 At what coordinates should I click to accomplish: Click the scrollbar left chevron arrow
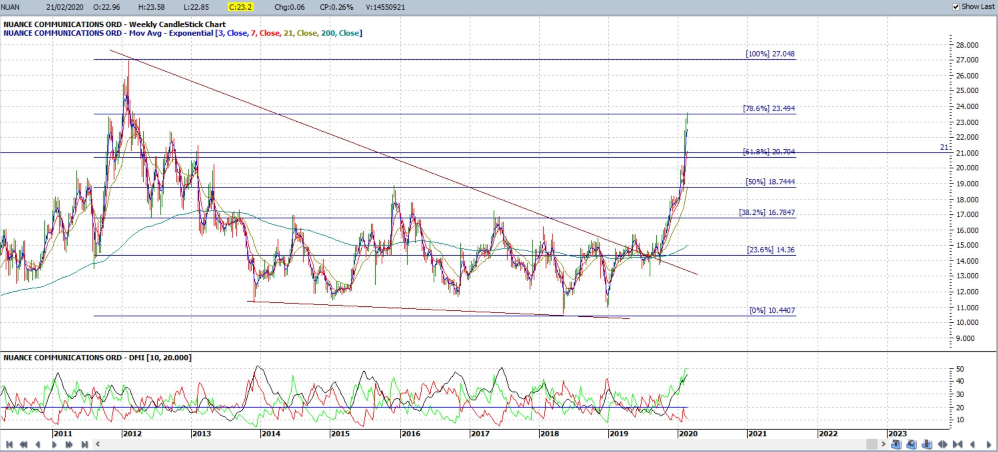click(98, 444)
